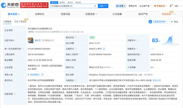Click the 关联企业 icon near 雷彬艺
This screenshot has width=183, height=108.
point(43,40)
